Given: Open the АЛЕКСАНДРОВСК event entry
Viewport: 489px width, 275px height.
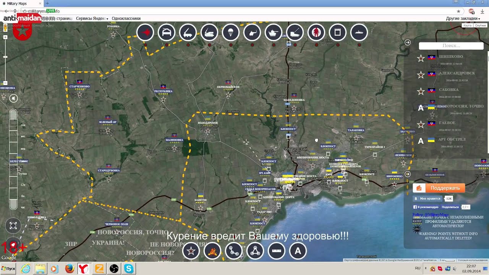Looking at the screenshot, I should coord(457,73).
